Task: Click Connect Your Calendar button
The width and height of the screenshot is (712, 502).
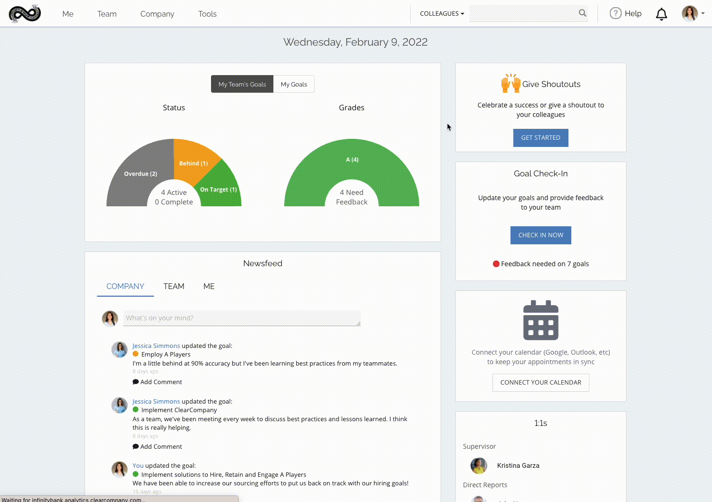Action: (x=540, y=382)
